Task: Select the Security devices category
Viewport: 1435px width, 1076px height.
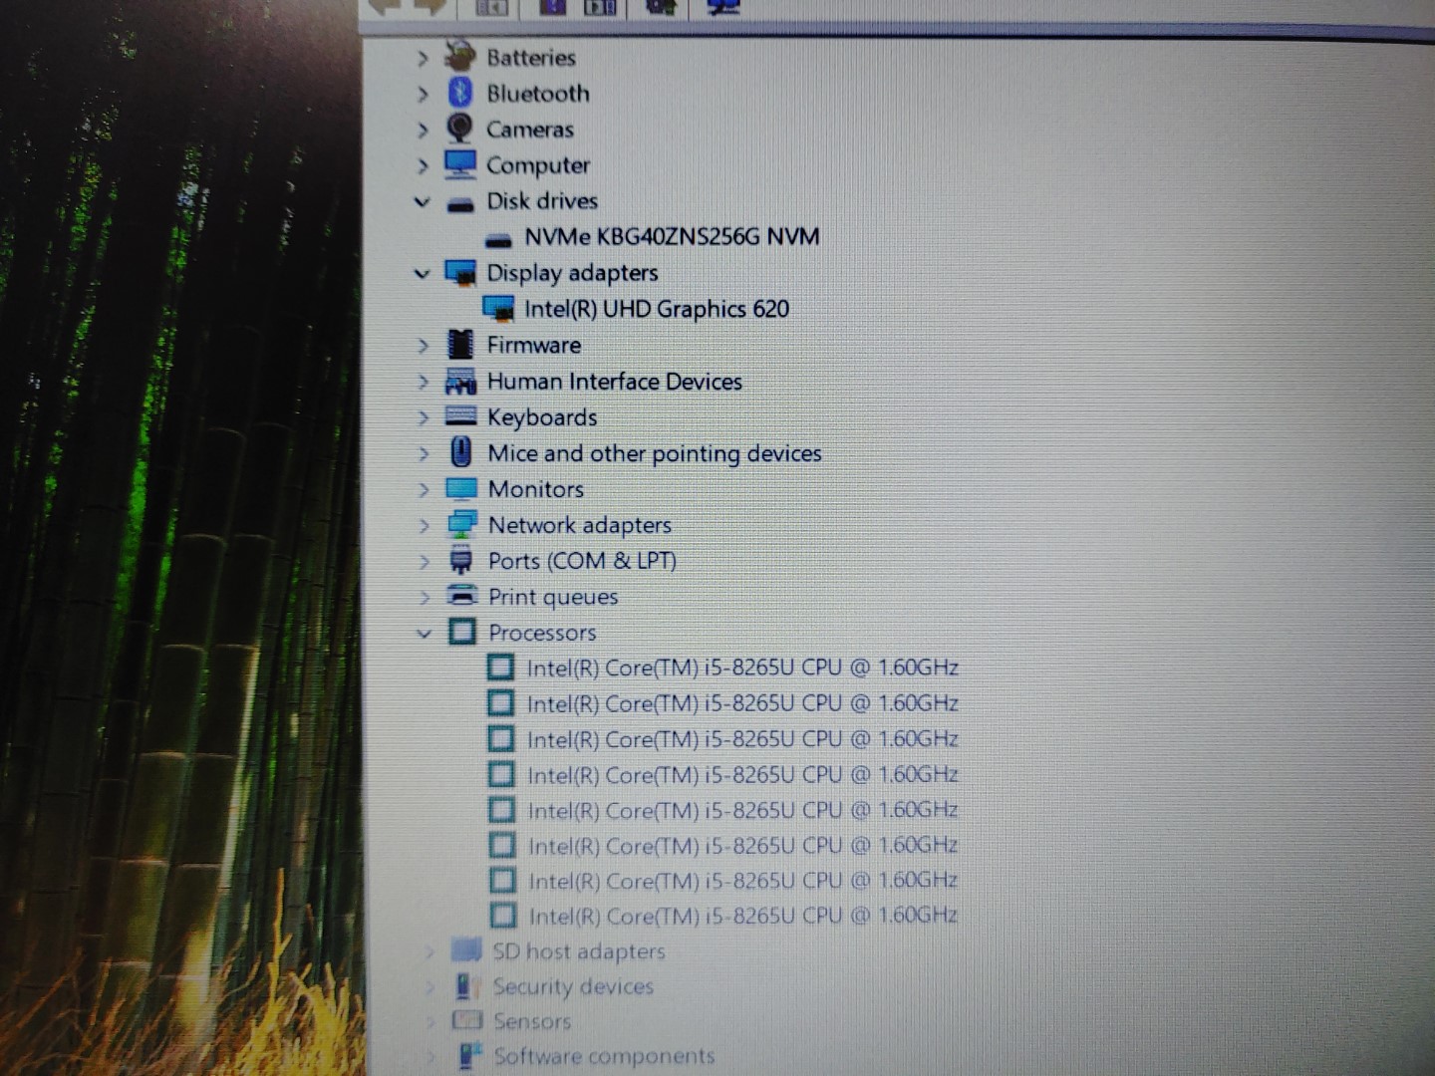Action: point(573,986)
